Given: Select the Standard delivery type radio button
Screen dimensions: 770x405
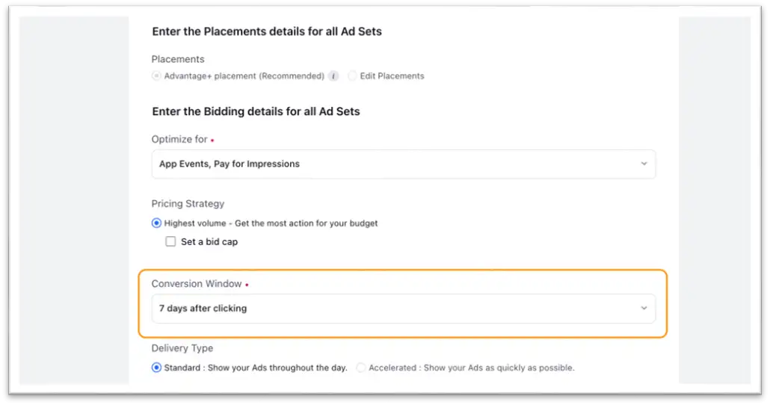Looking at the screenshot, I should click(156, 368).
